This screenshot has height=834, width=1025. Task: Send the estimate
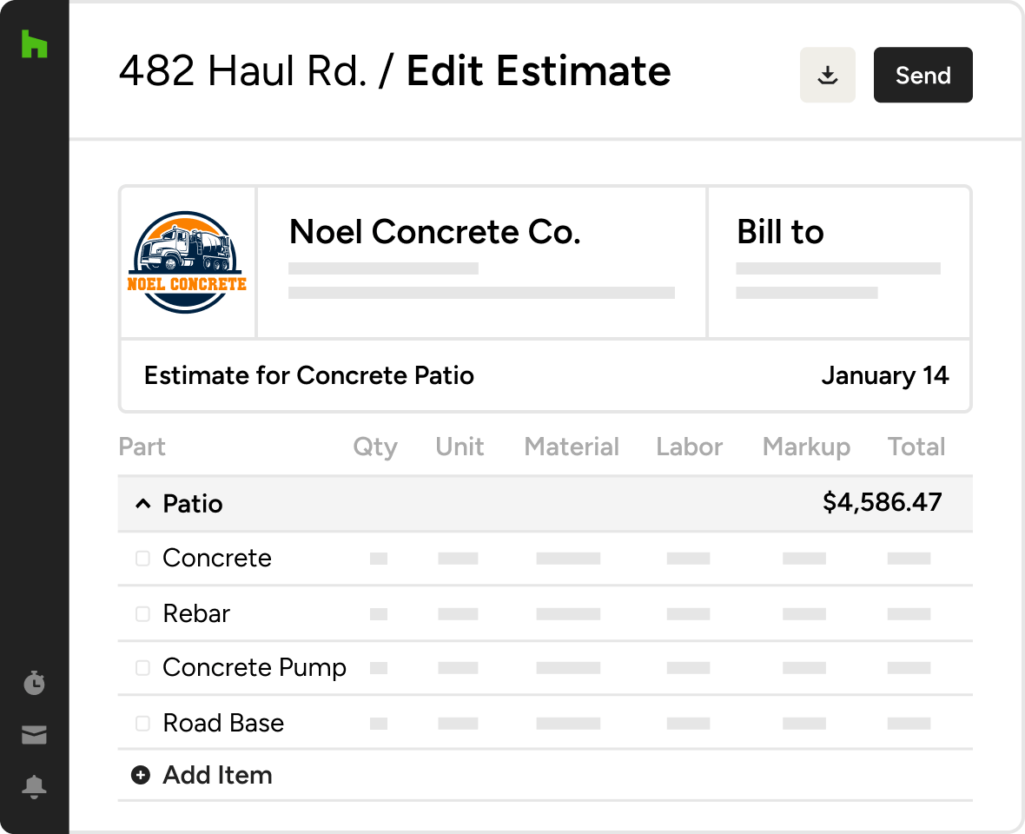pos(922,76)
